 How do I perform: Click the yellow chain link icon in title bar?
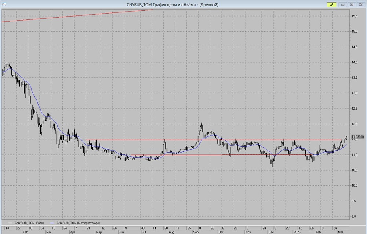point(331,4)
